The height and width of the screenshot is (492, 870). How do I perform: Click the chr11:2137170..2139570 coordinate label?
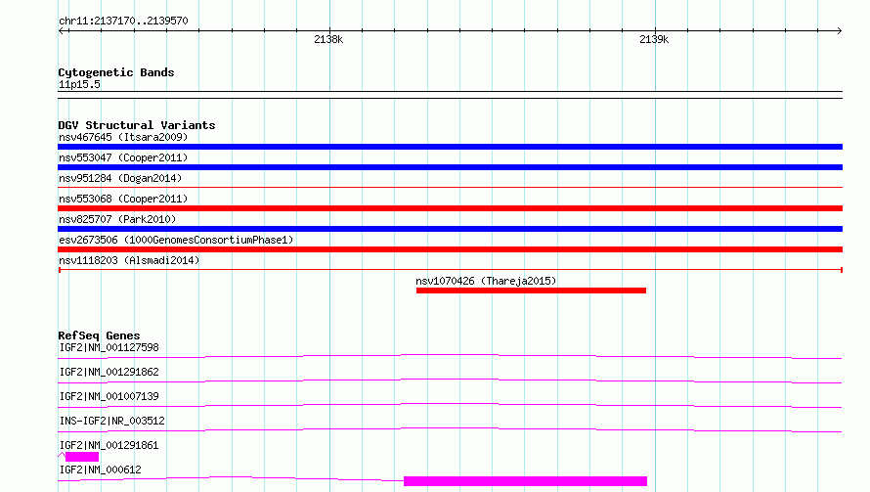click(123, 21)
